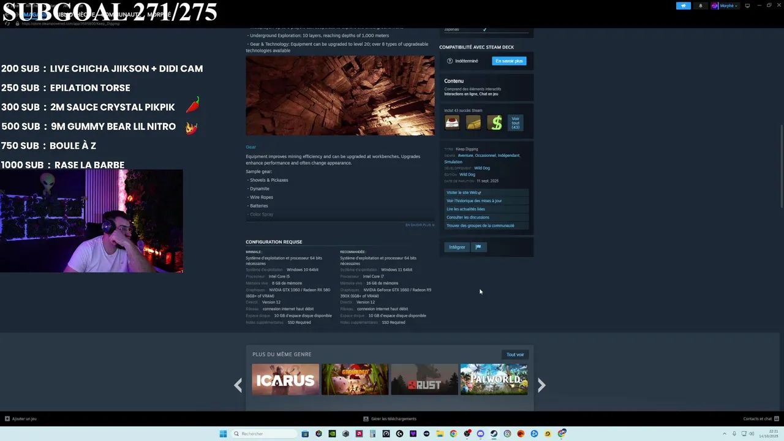The height and width of the screenshot is (441, 784).
Task: Show hidden system tray icons
Action: pos(725,434)
